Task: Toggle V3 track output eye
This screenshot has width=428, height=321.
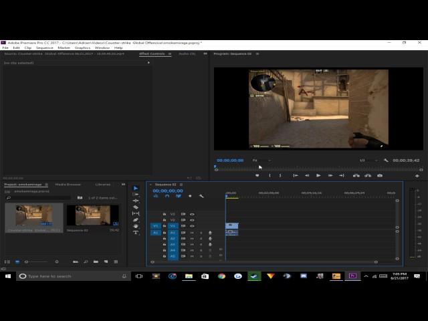Action: point(192,214)
